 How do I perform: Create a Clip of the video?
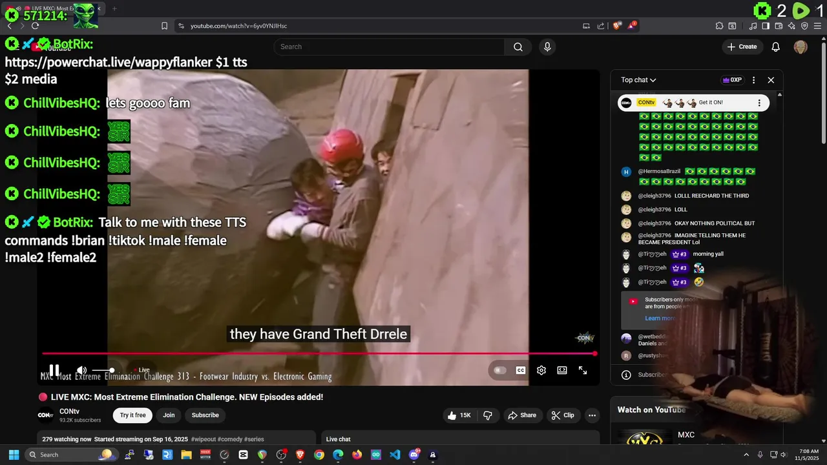tap(563, 415)
